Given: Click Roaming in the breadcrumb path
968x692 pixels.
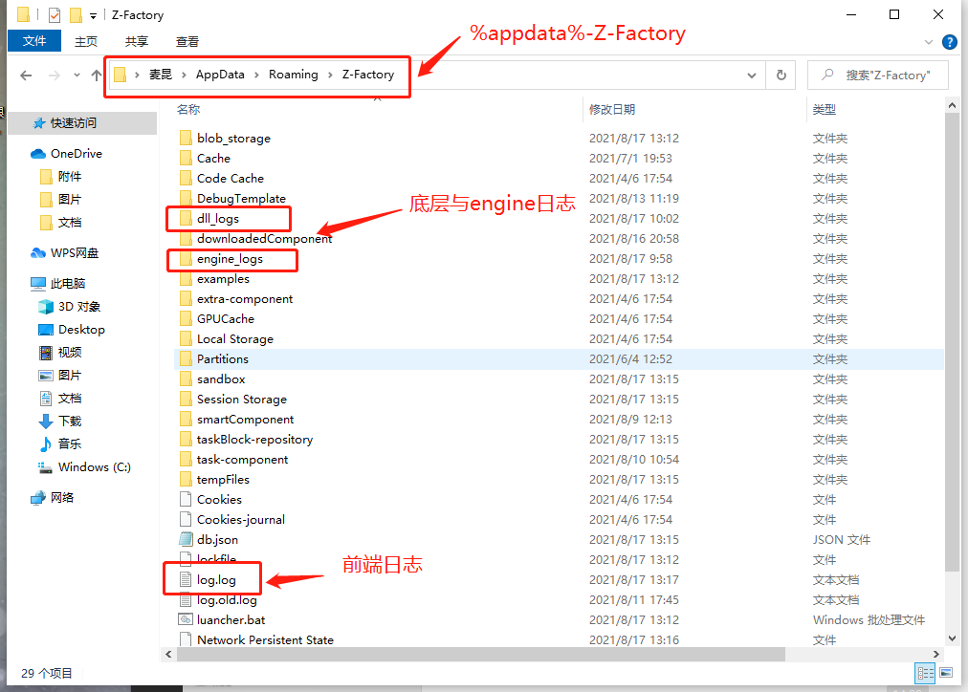Looking at the screenshot, I should point(293,75).
